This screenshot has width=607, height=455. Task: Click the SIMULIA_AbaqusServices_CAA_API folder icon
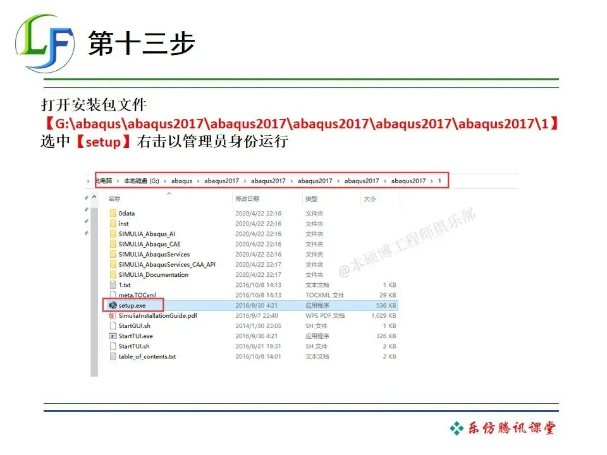(x=113, y=264)
